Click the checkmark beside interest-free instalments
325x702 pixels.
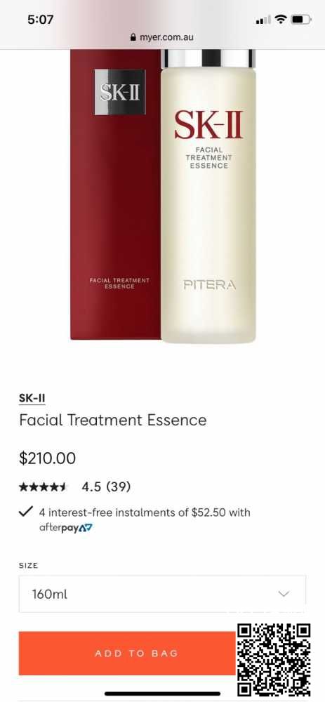pyautogui.click(x=27, y=512)
